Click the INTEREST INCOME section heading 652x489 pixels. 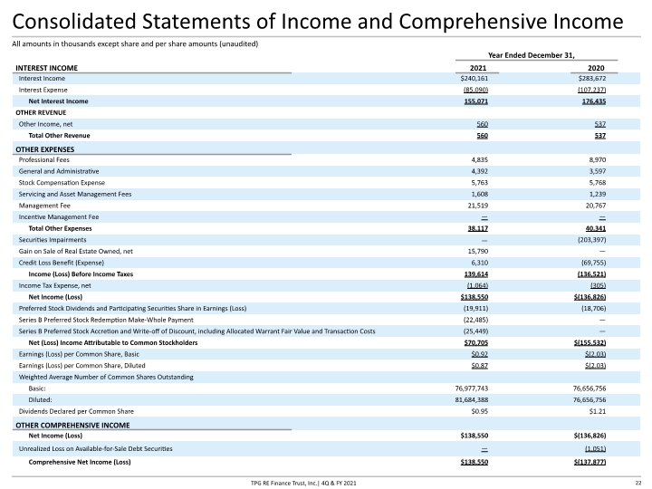point(46,68)
